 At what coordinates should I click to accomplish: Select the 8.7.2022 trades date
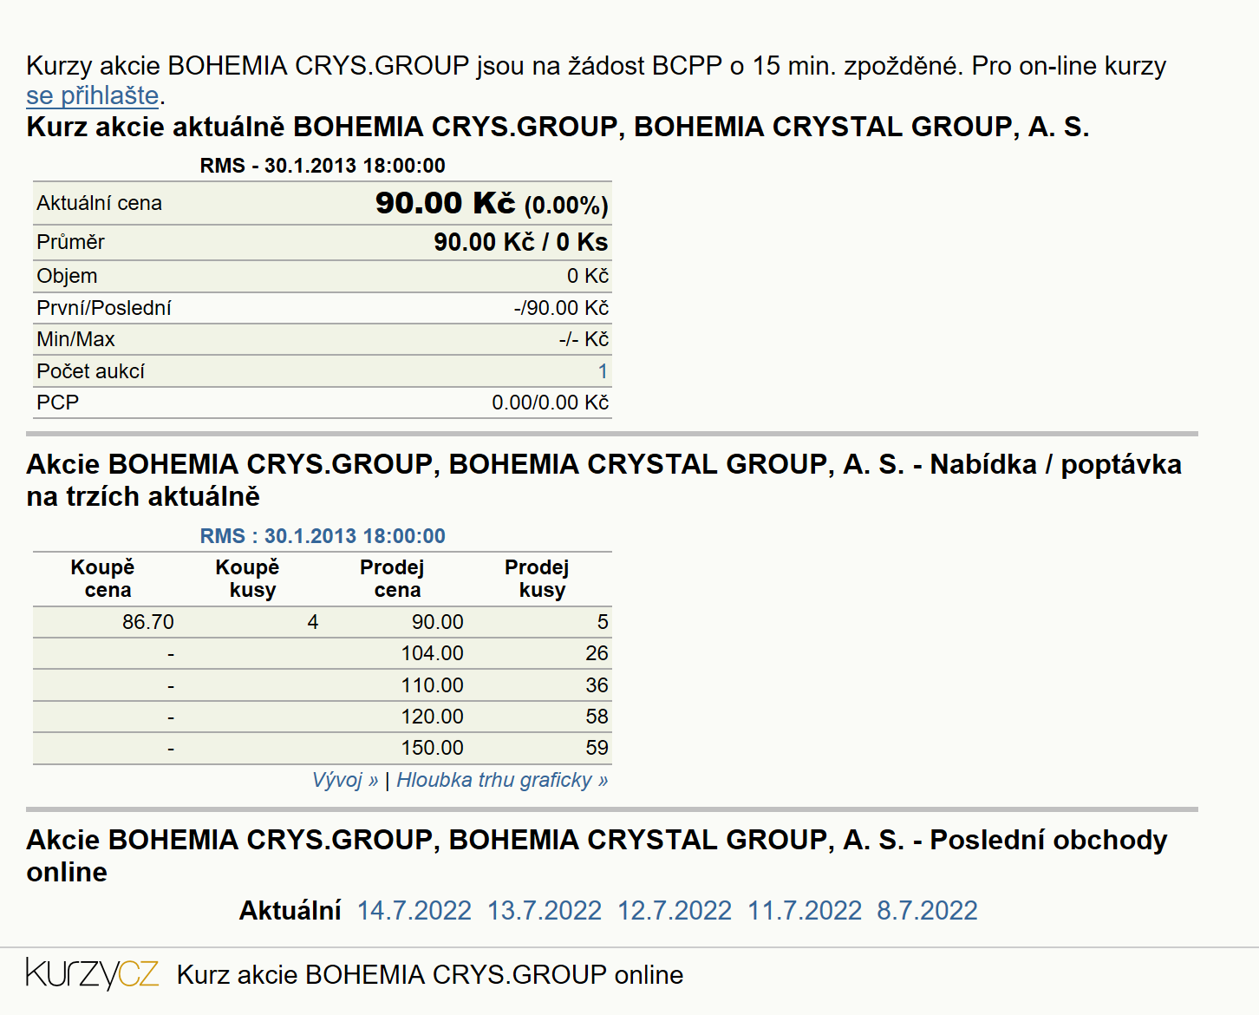[928, 910]
